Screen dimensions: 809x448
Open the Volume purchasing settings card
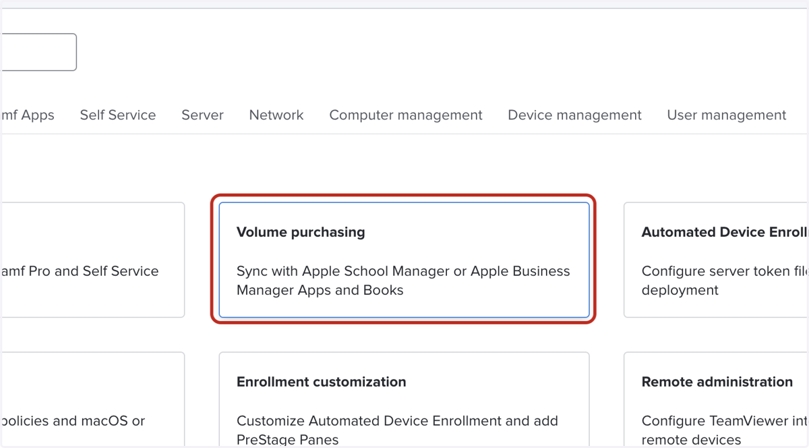[404, 260]
